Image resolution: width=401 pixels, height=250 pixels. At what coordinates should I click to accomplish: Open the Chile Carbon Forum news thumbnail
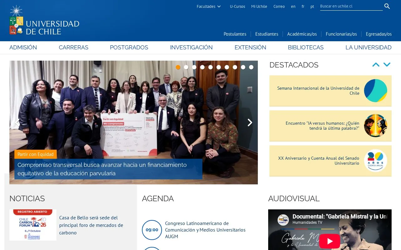(x=33, y=225)
